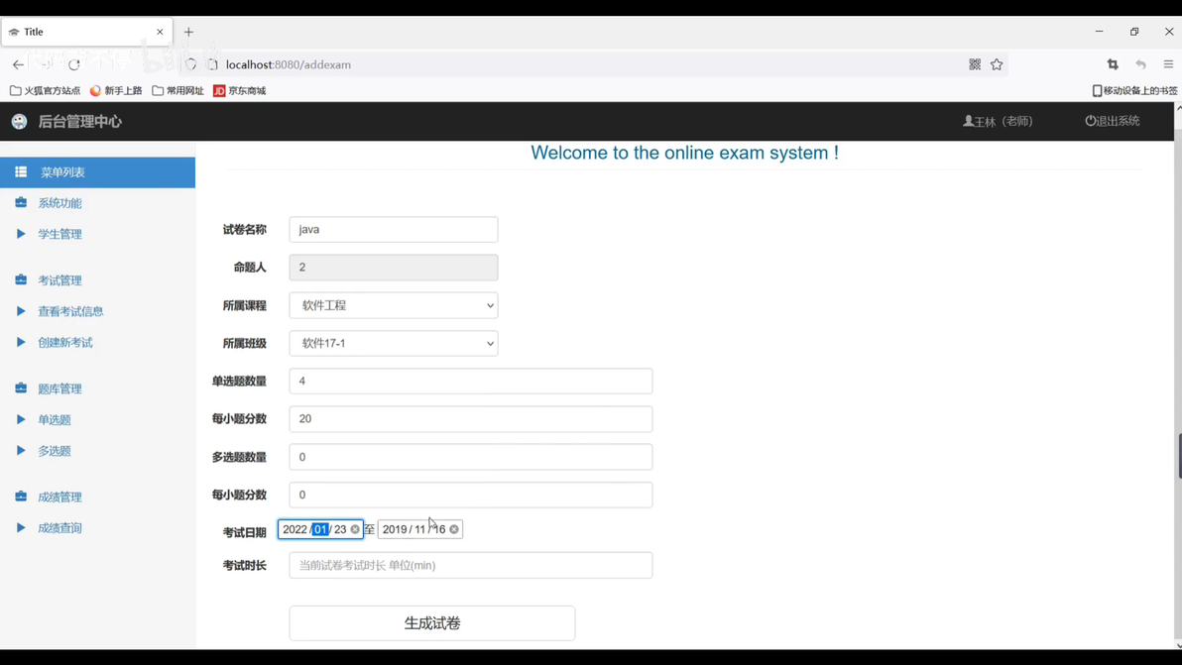The width and height of the screenshot is (1182, 665).
Task: Click the disabled 命题人 field
Action: click(x=394, y=268)
